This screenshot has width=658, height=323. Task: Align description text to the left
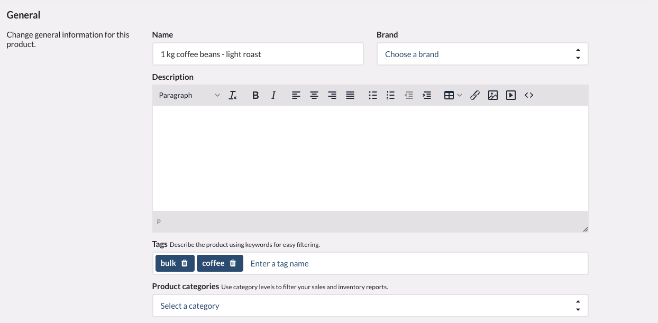click(x=296, y=95)
